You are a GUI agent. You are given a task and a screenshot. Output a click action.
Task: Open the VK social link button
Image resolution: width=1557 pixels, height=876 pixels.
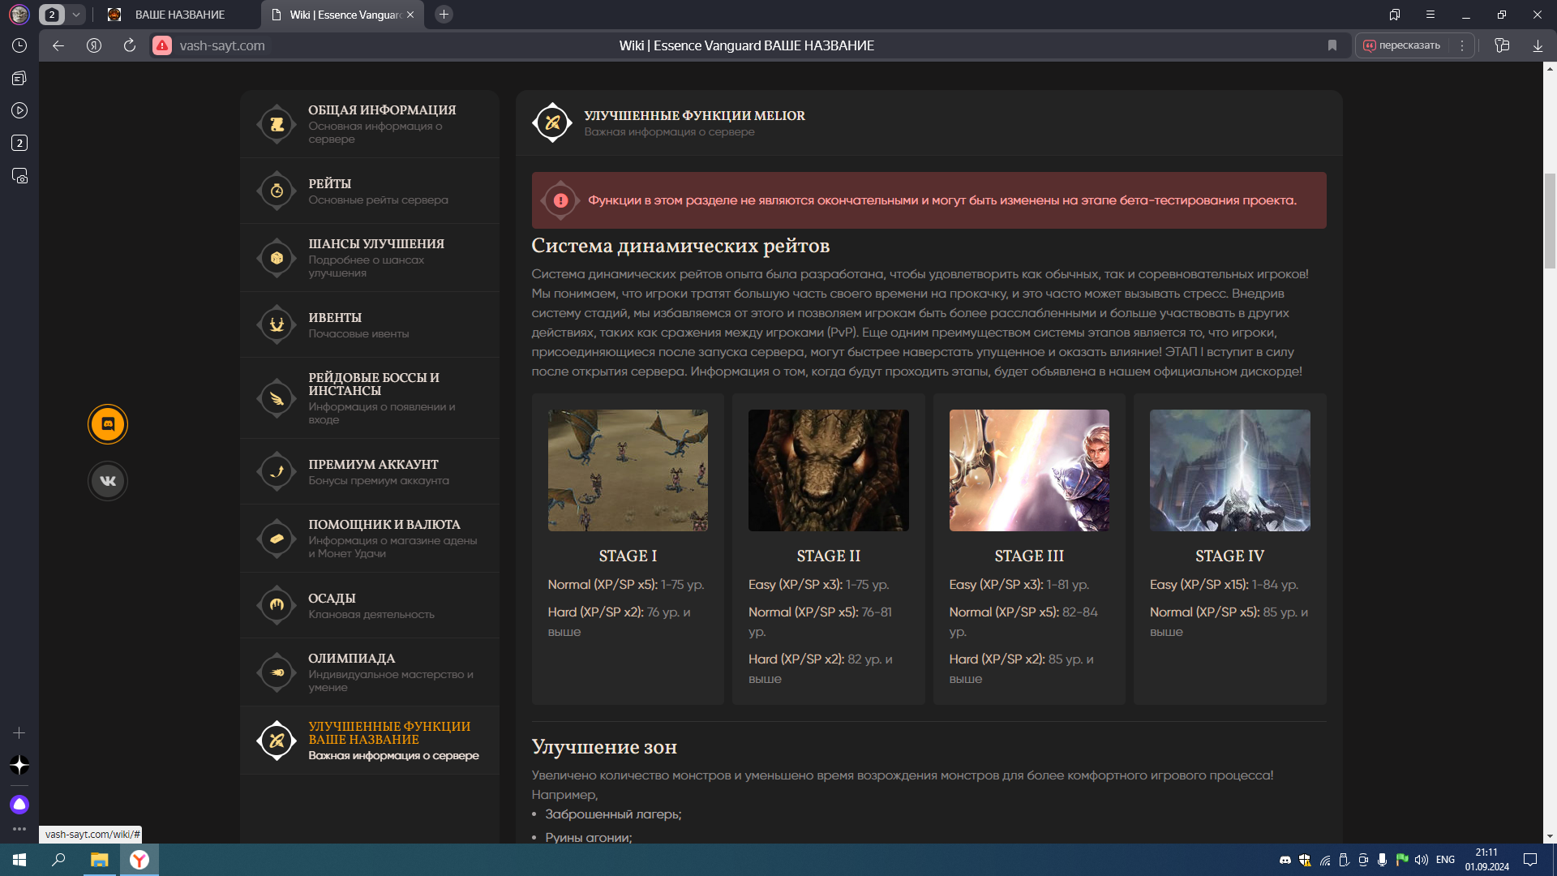tap(108, 481)
